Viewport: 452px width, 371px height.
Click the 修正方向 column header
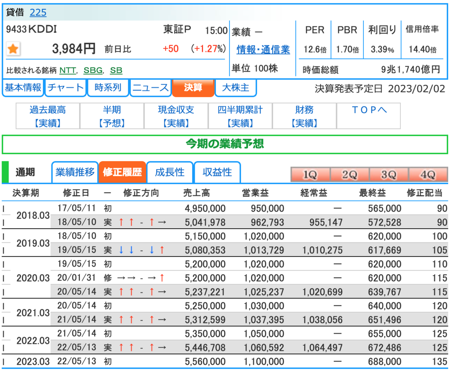coord(141,193)
